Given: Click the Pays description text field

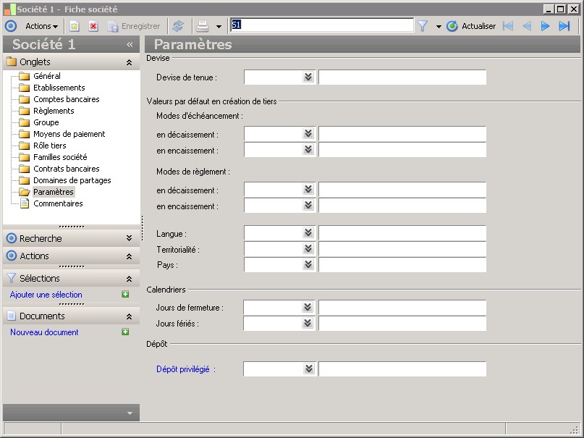Looking at the screenshot, I should 402,265.
